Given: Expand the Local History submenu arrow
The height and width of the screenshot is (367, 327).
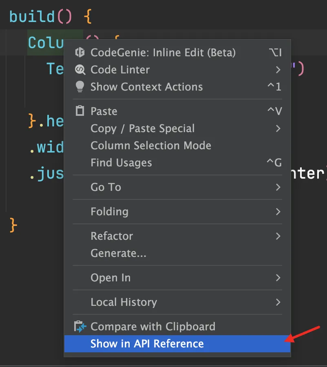Looking at the screenshot, I should [x=278, y=302].
